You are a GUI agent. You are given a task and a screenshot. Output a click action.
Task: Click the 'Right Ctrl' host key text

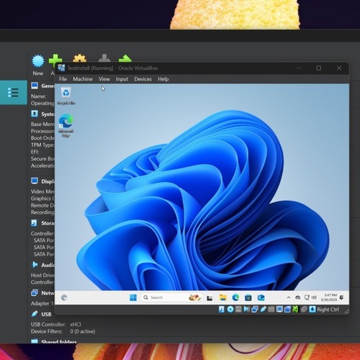click(x=328, y=310)
